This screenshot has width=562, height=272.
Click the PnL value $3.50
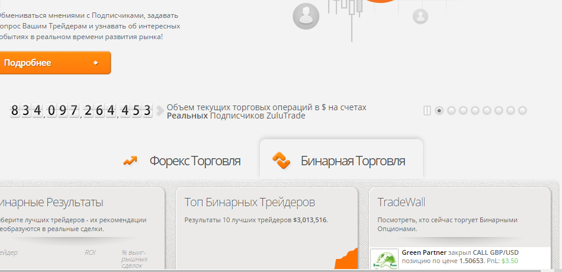point(510,261)
